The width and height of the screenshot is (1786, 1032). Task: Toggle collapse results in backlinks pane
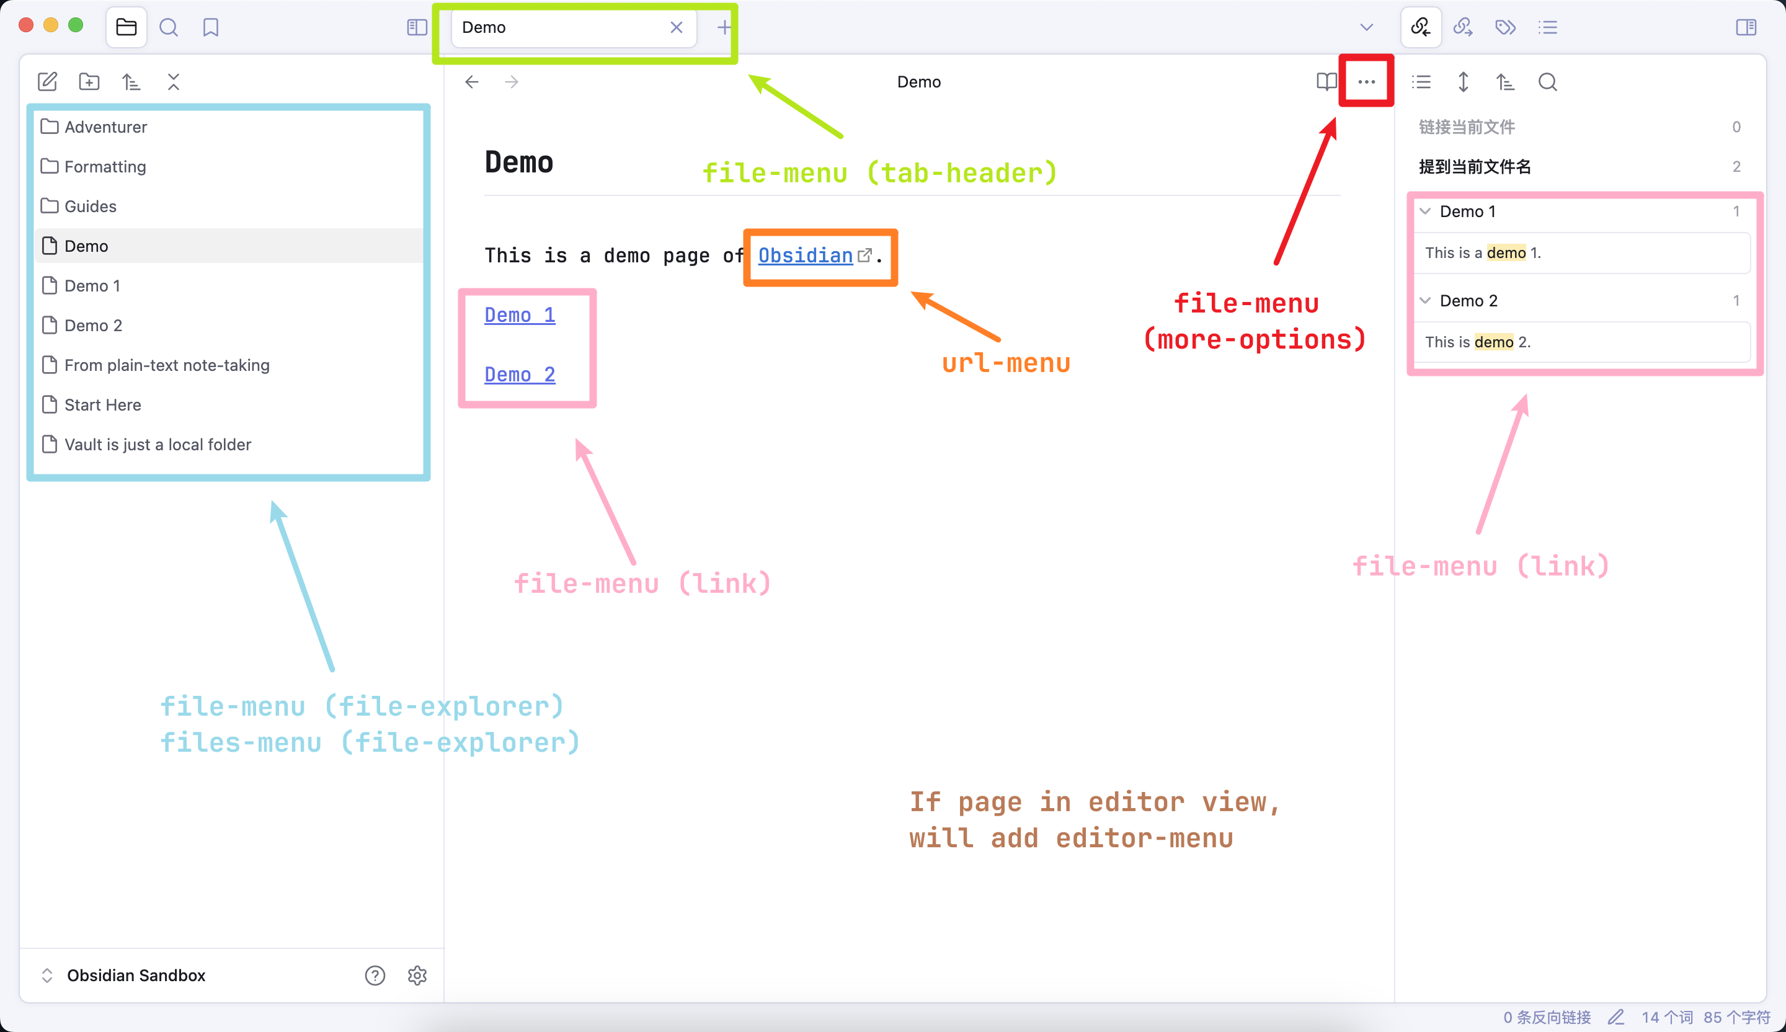[1421, 81]
